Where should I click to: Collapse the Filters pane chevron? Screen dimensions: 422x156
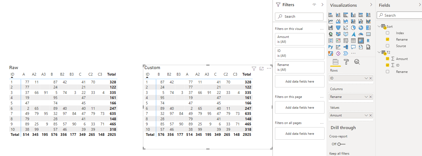[322, 5]
